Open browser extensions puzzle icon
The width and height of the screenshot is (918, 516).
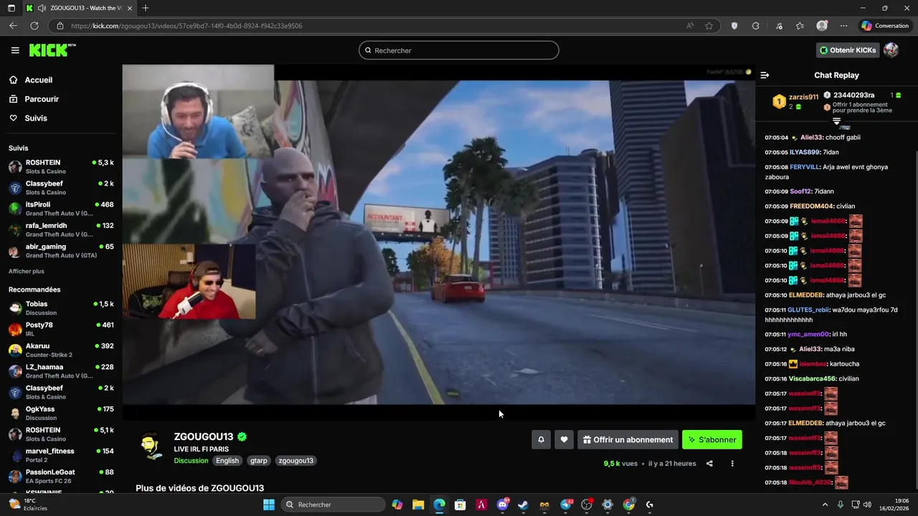pos(755,26)
